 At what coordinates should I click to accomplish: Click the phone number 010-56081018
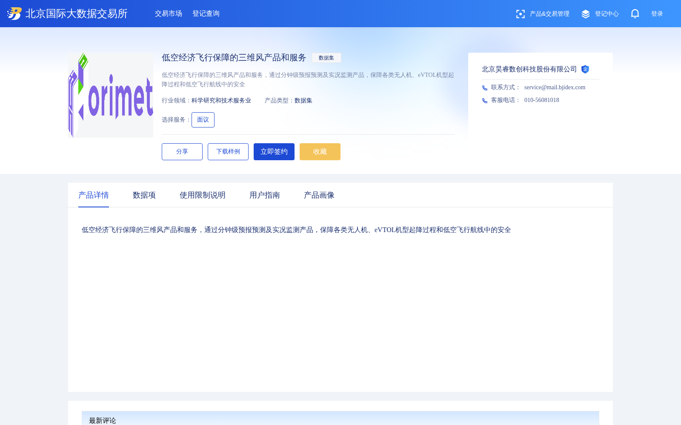[542, 100]
